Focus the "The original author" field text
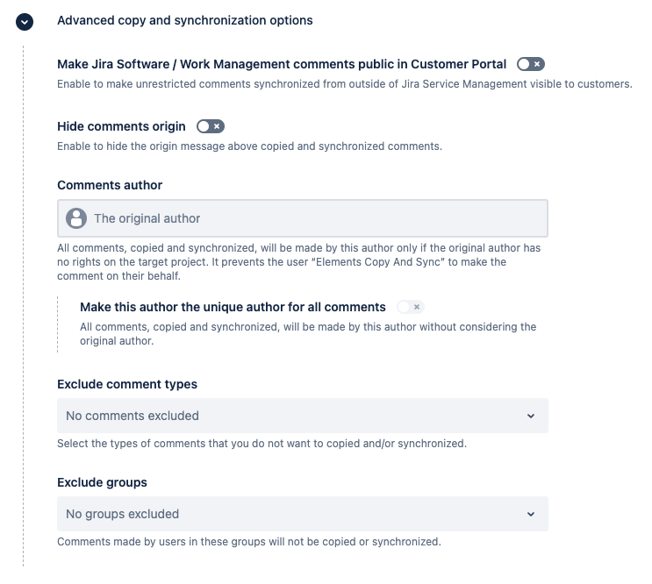This screenshot has height=584, width=652. (x=147, y=218)
